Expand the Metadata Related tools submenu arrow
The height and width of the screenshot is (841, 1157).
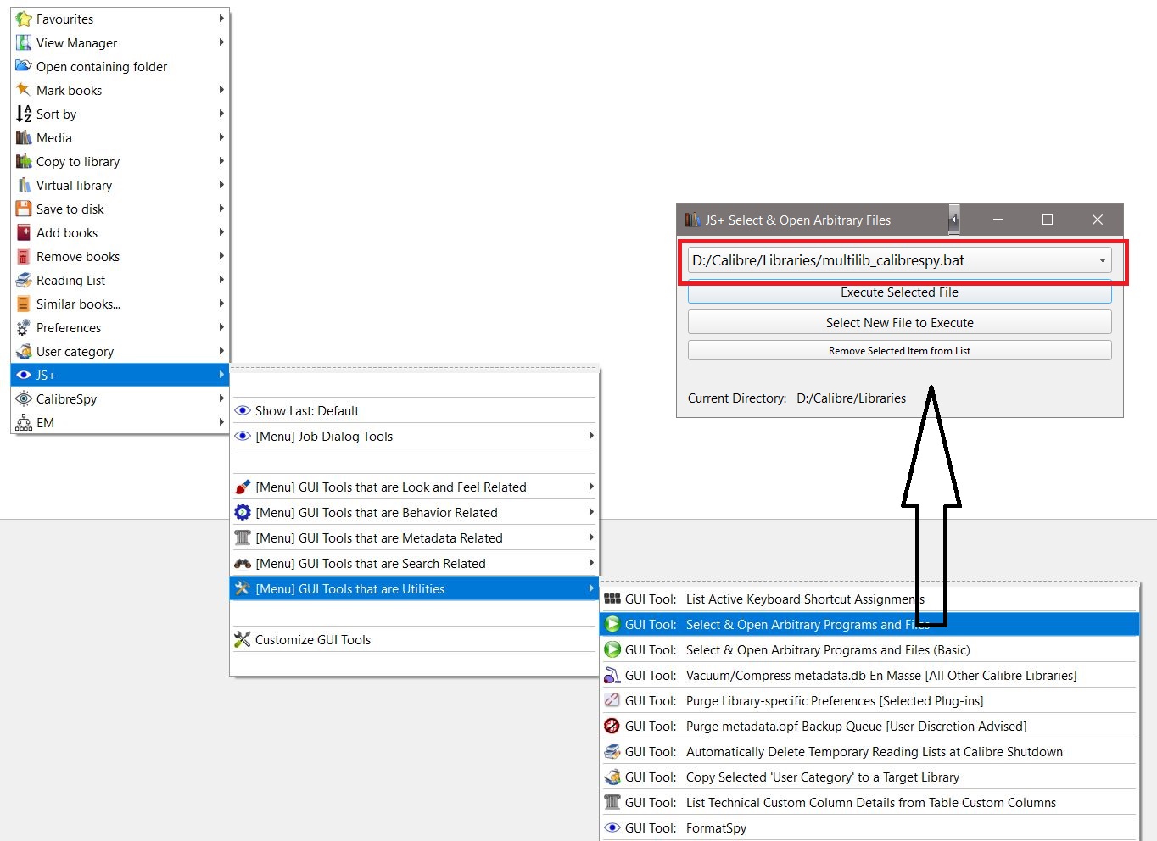(591, 537)
